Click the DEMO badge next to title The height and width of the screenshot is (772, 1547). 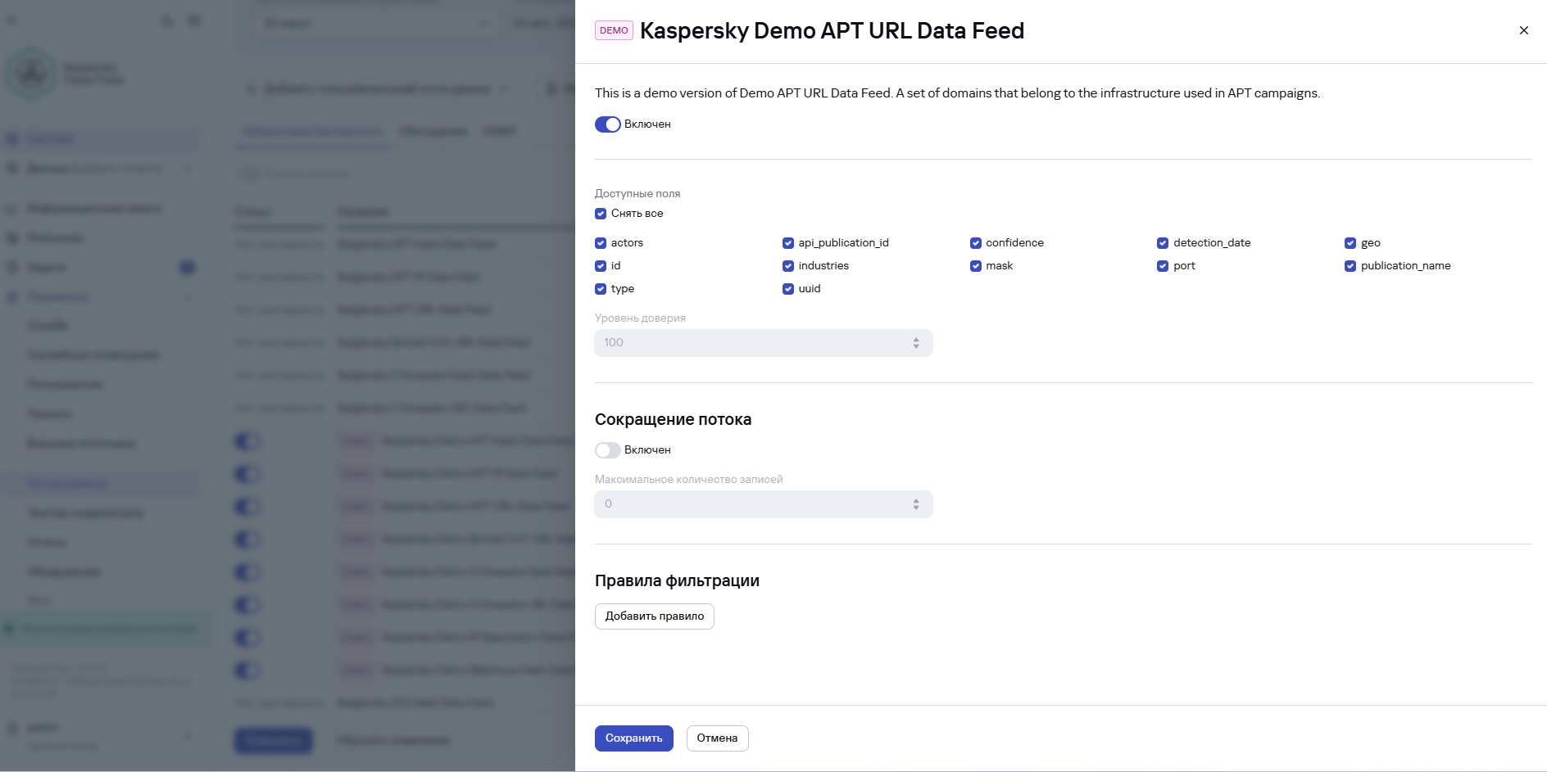tap(614, 30)
